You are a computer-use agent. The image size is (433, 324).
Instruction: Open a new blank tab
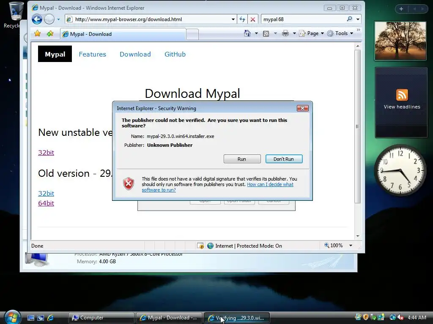192,35
